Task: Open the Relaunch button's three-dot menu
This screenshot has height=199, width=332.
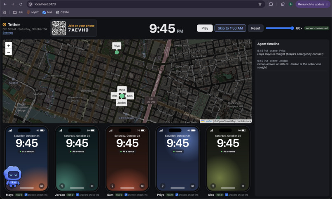Action: [x=327, y=4]
